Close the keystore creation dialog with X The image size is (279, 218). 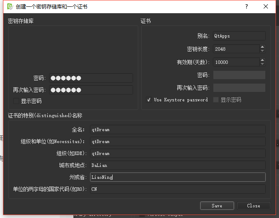[x=266, y=6]
